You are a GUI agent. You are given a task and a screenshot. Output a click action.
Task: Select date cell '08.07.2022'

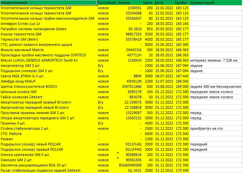[x=164, y=76]
